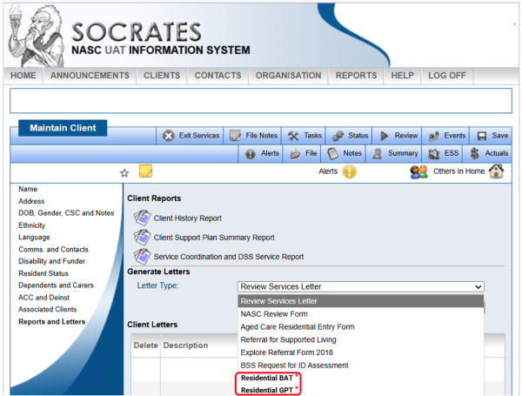Go to Address section in sidebar

tap(31, 201)
